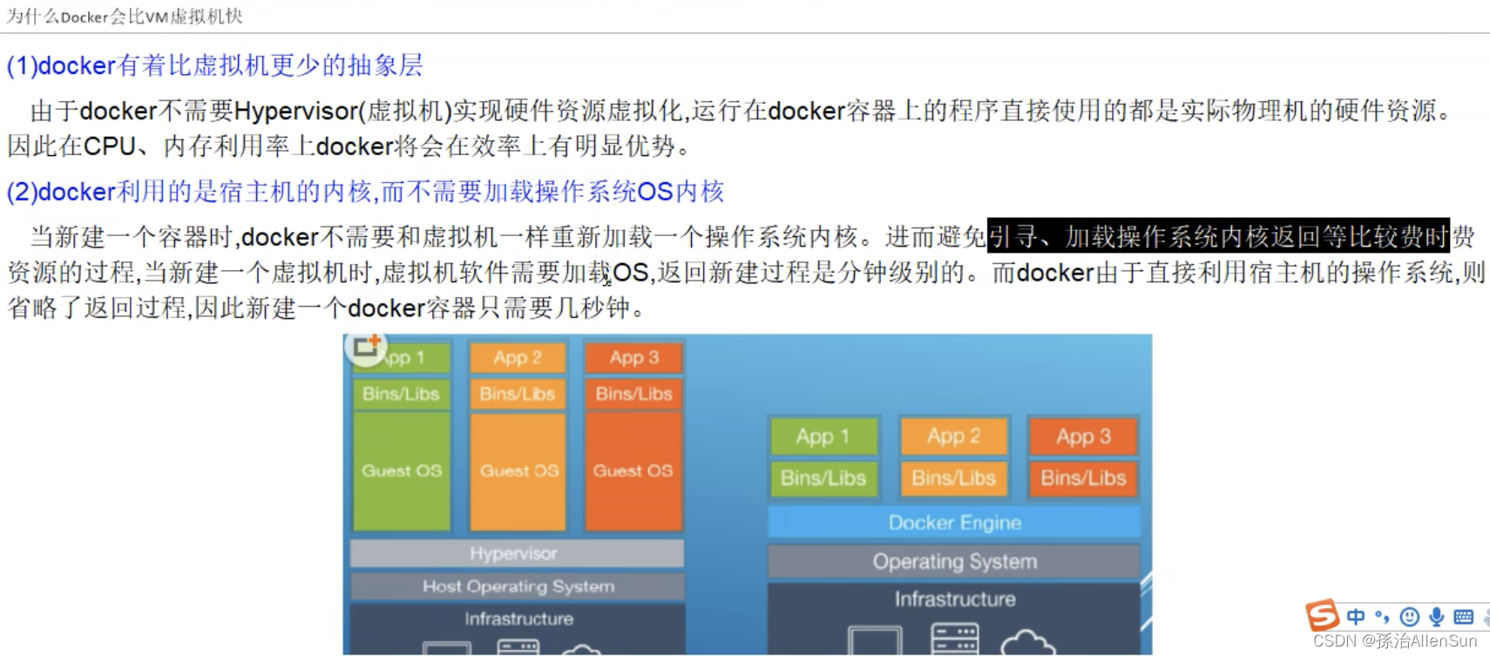Click the orange Guest OS block under App 2
The height and width of the screenshot is (657, 1490).
(518, 471)
